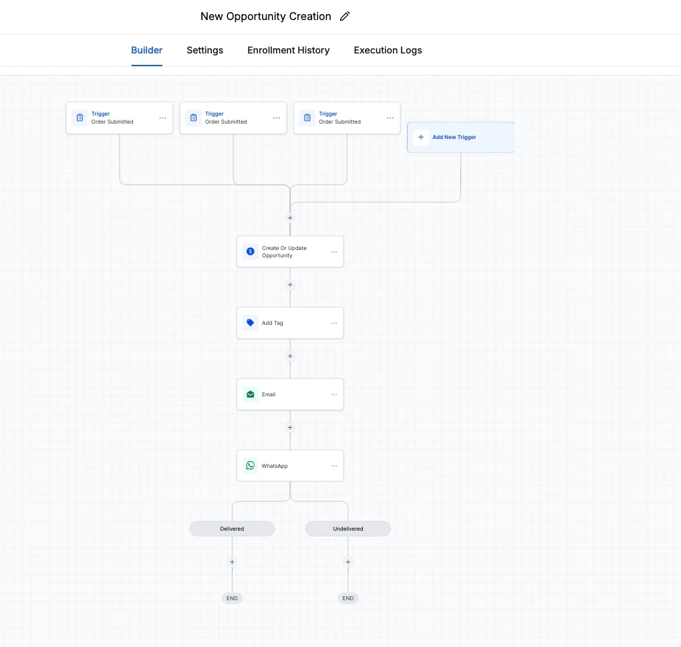This screenshot has width=681, height=647.
Task: Select the second trigger's 'Order Submitted' text
Action: [226, 122]
